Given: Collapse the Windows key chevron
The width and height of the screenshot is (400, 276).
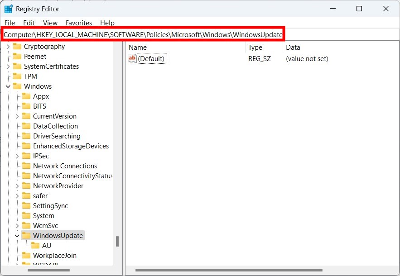Looking at the screenshot, I should (7, 86).
